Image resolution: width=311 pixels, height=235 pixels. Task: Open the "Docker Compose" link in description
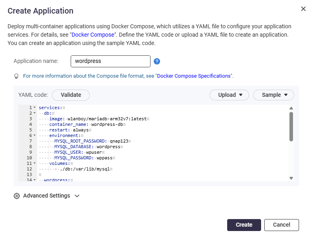(93, 35)
